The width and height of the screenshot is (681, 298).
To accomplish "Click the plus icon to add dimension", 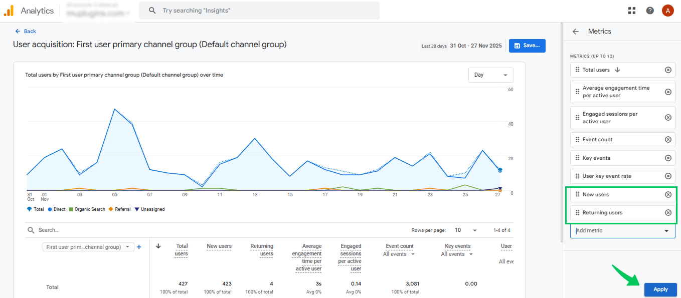I will point(139,247).
